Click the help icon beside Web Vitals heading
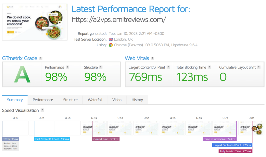 (152, 58)
